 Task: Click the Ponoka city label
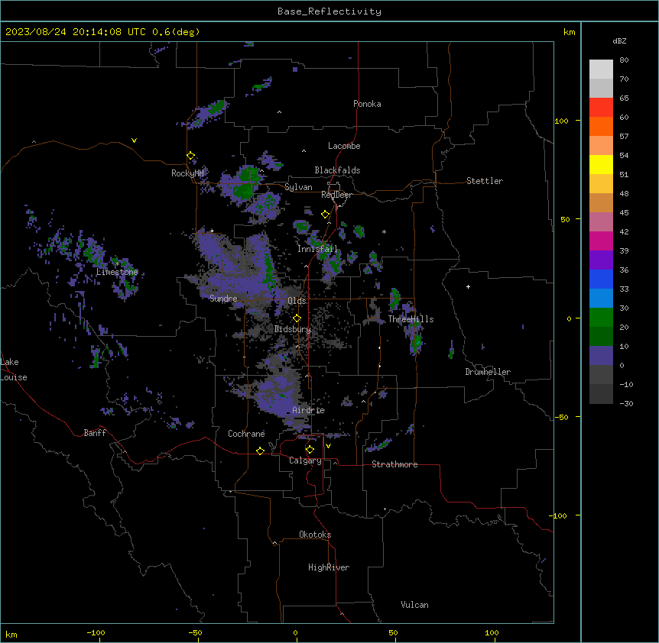point(367,104)
